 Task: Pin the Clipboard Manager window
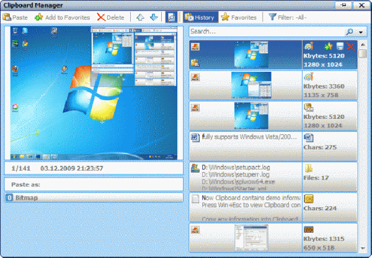[343, 5]
